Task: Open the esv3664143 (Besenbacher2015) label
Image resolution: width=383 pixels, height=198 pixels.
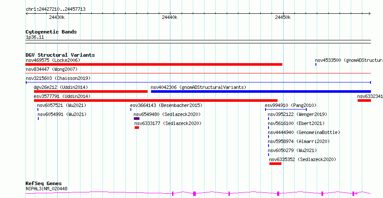Action: (x=166, y=105)
